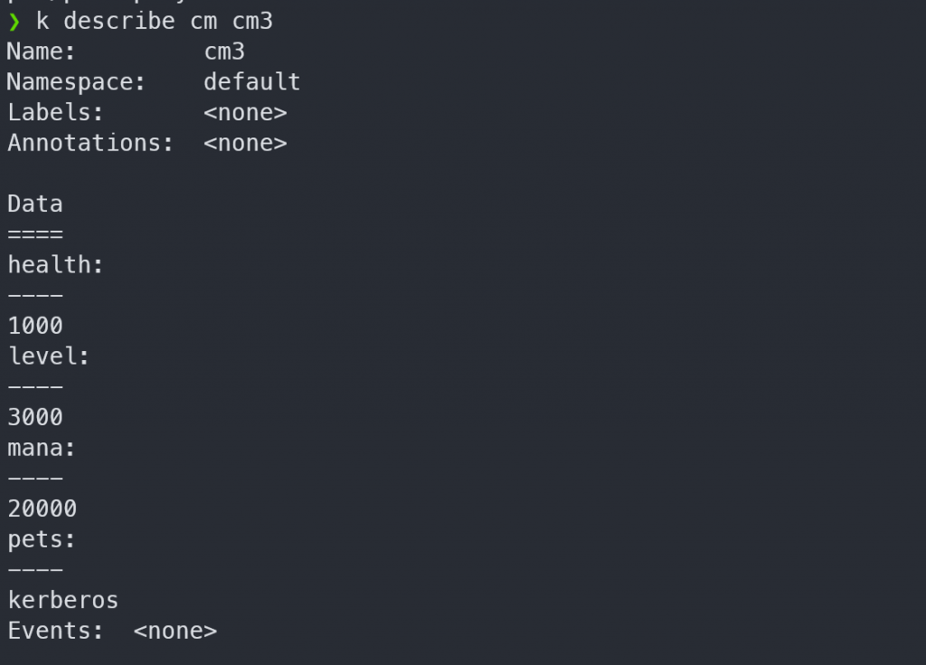Click the Namespace: field label
The width and height of the screenshot is (926, 665).
[x=76, y=82]
